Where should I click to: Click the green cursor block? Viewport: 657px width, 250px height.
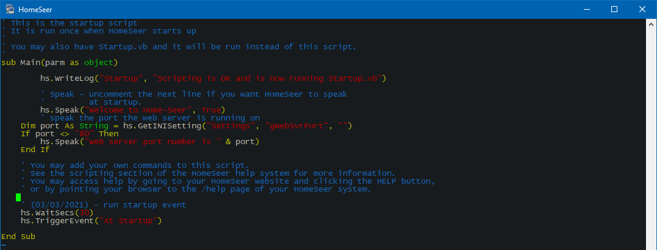pyautogui.click(x=18, y=197)
